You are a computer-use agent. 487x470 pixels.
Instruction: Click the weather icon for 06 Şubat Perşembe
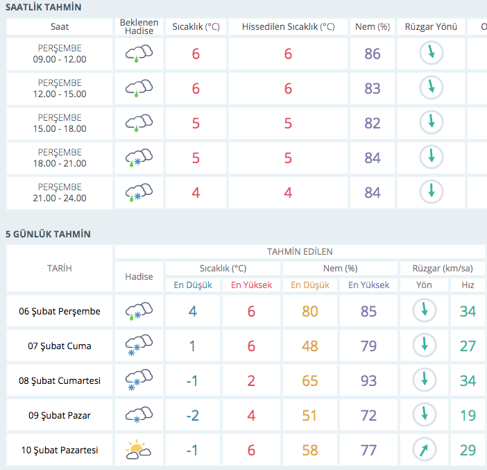[x=139, y=311]
